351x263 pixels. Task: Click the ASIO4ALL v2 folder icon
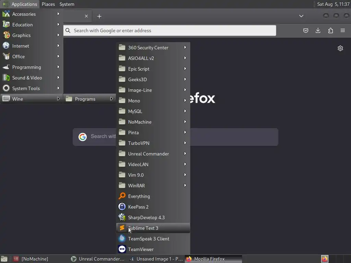point(122,58)
